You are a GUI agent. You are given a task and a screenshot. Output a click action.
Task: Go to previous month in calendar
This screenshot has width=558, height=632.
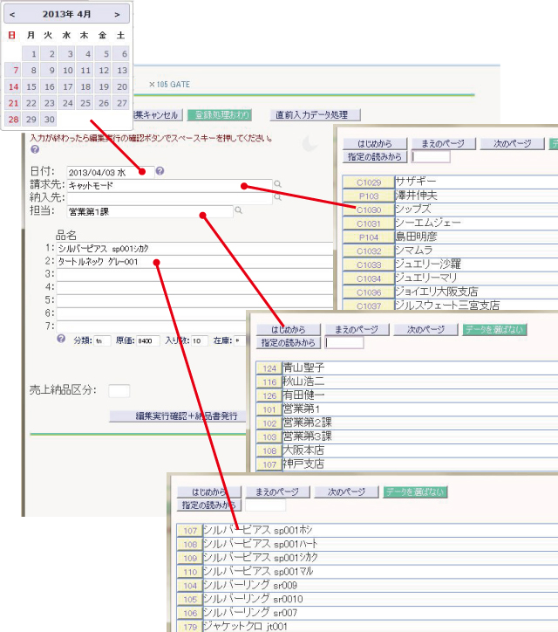click(x=12, y=14)
